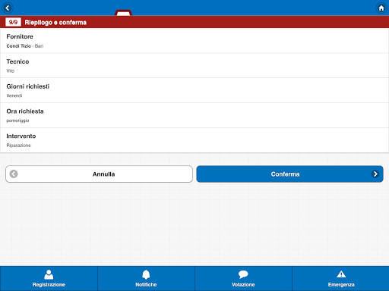Open the Notifiche bell icon
389x291 pixels.
coord(146,274)
